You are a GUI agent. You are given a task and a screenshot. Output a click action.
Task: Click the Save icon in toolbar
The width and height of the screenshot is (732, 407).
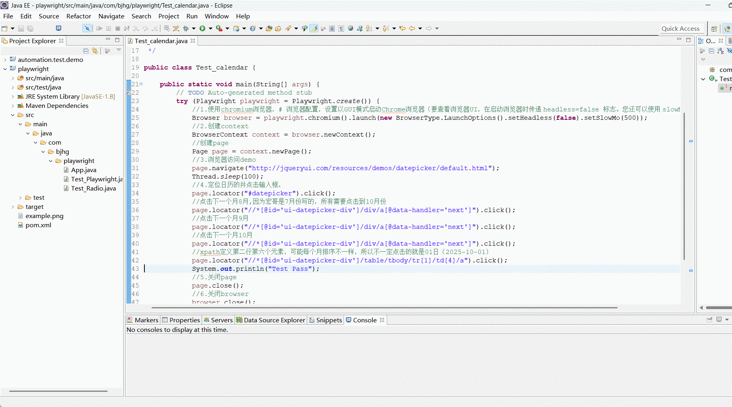pyautogui.click(x=21, y=28)
